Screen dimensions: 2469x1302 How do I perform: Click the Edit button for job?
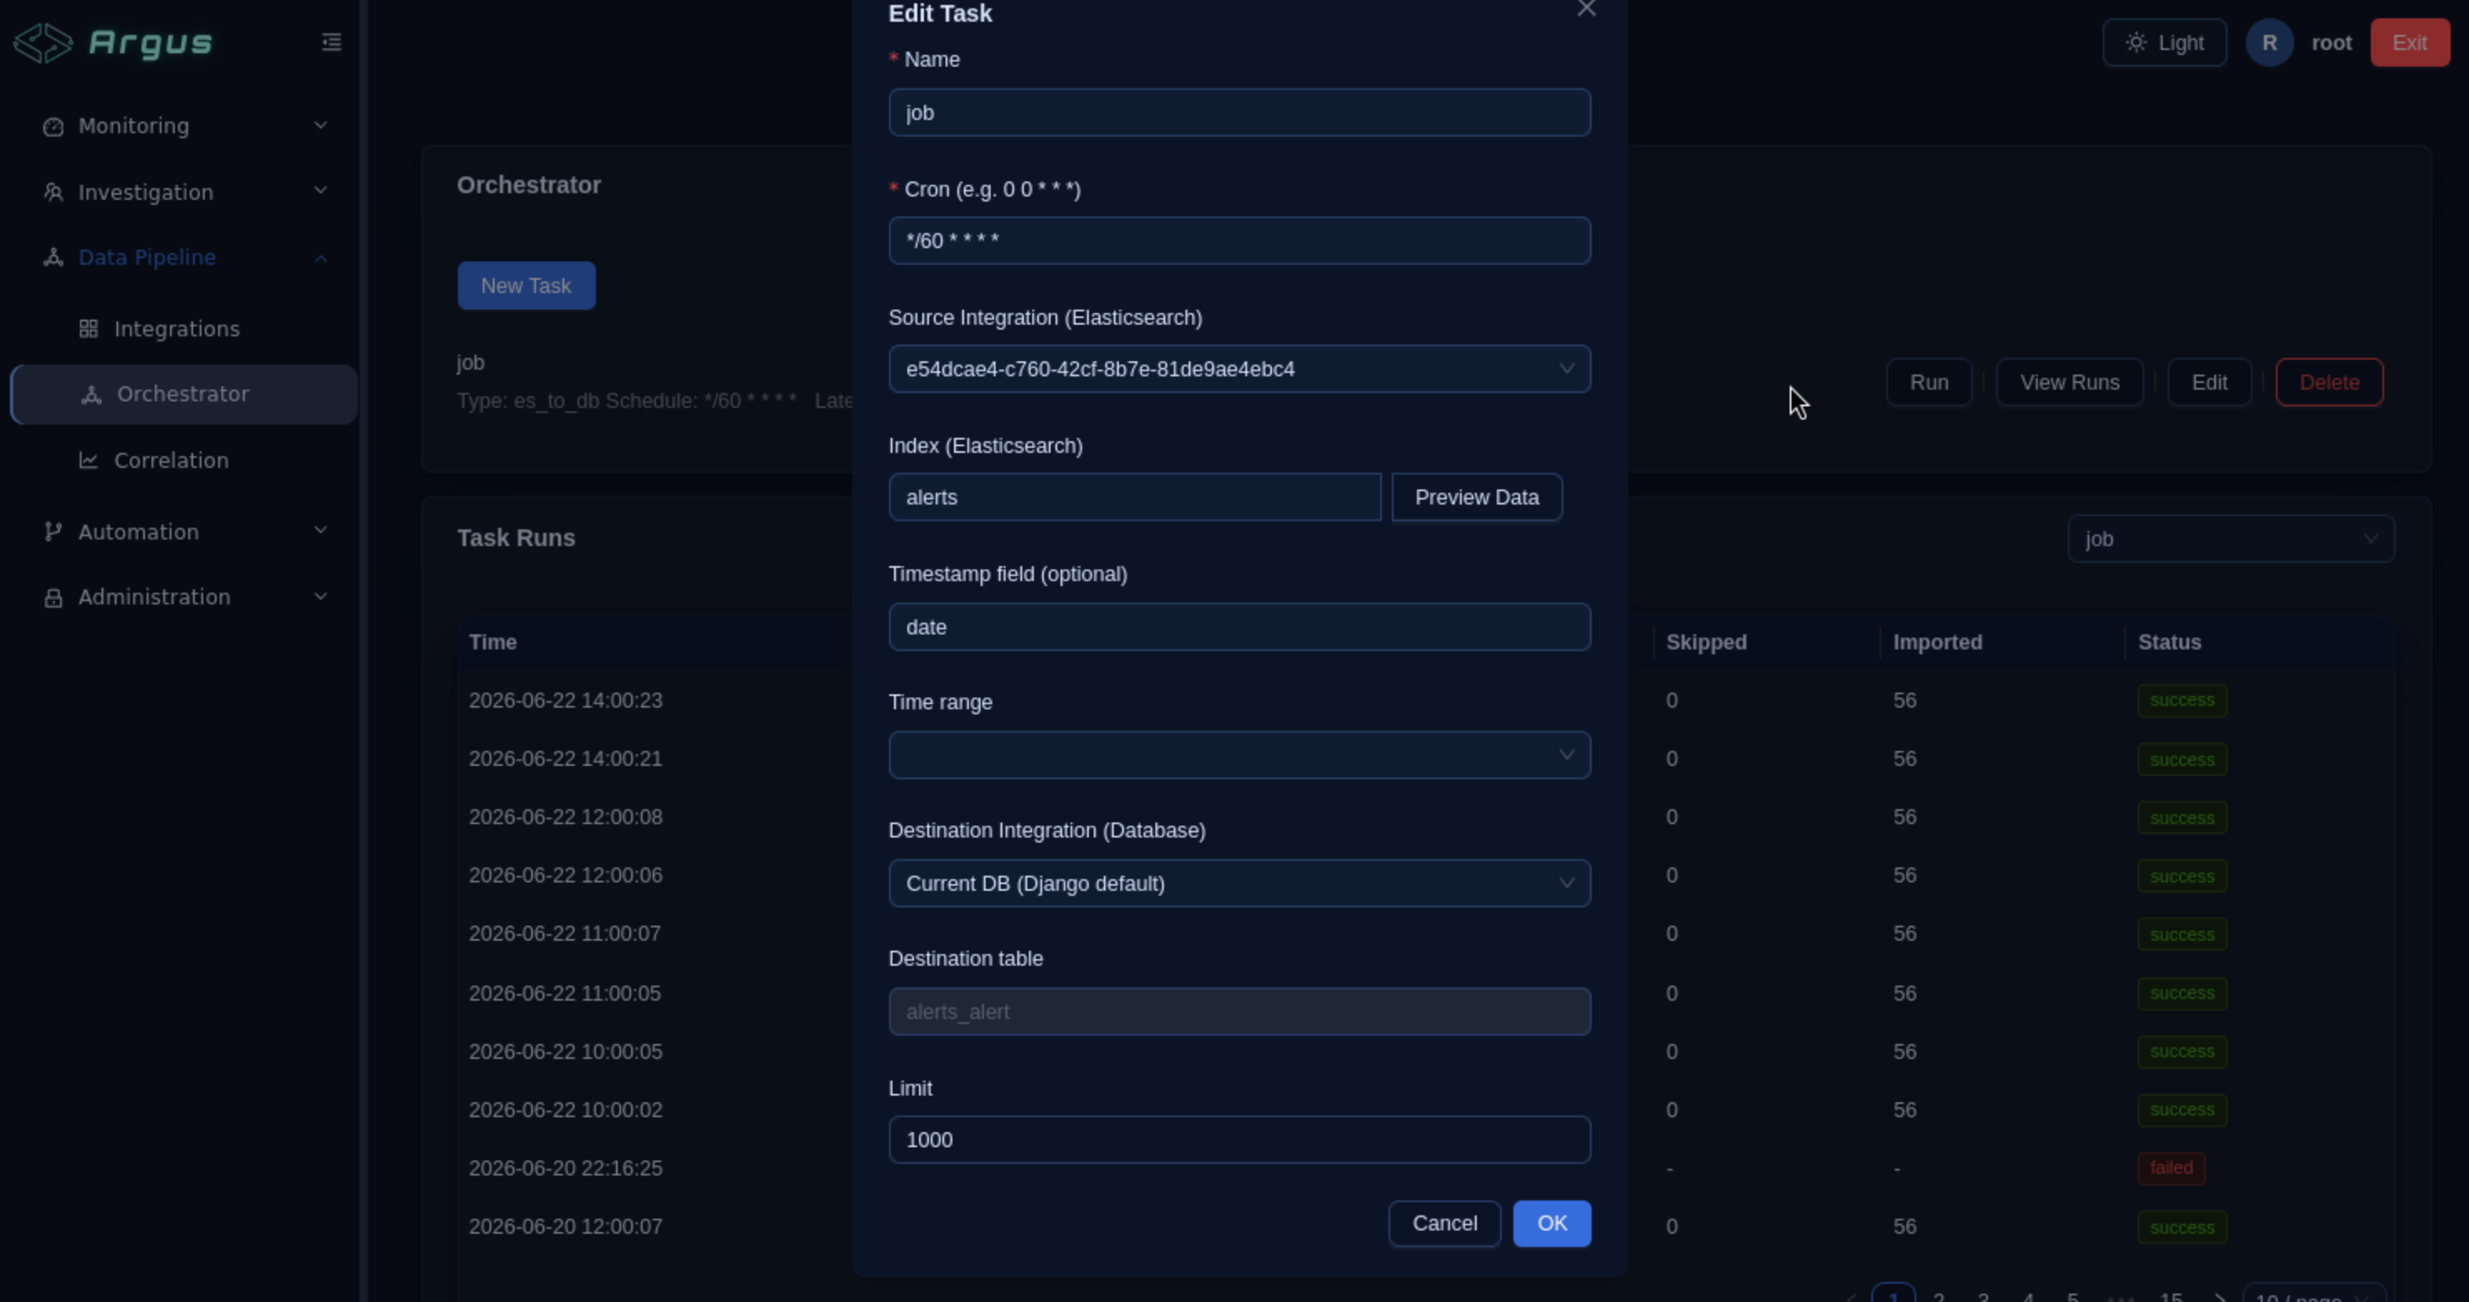[x=2209, y=383]
